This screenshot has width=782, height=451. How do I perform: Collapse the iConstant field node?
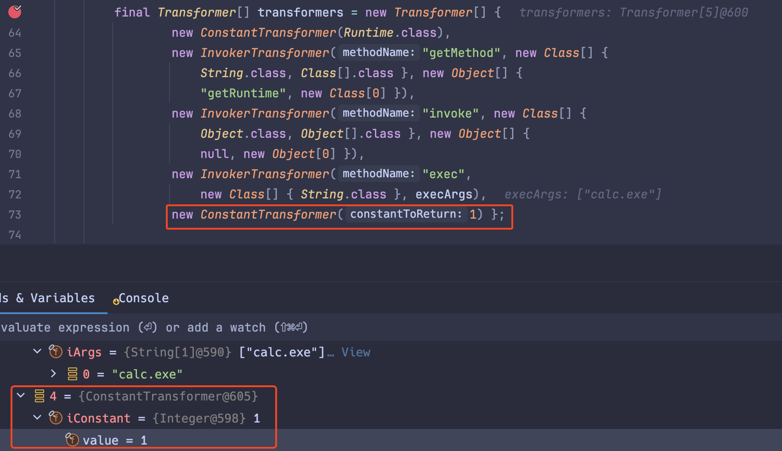[x=37, y=418]
